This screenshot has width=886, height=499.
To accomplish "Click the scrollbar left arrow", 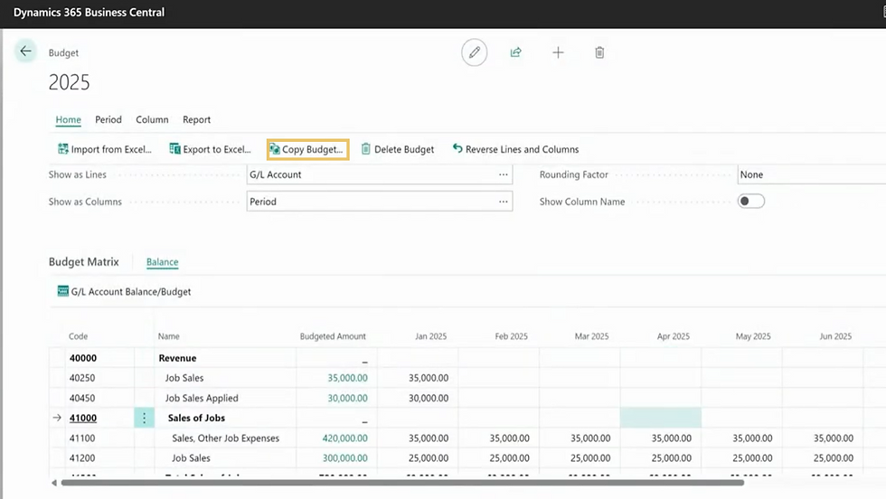I will [53, 483].
